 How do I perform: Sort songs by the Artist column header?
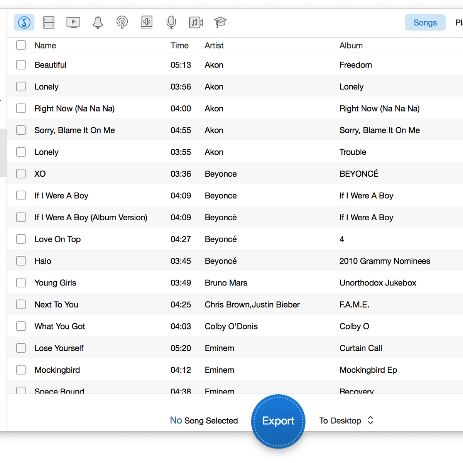pyautogui.click(x=214, y=46)
